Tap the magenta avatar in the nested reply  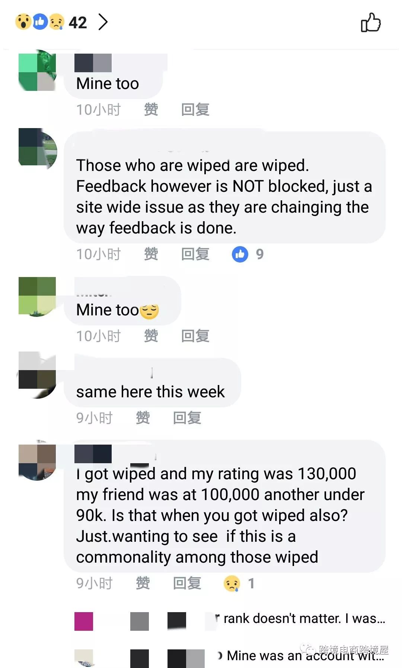click(84, 621)
